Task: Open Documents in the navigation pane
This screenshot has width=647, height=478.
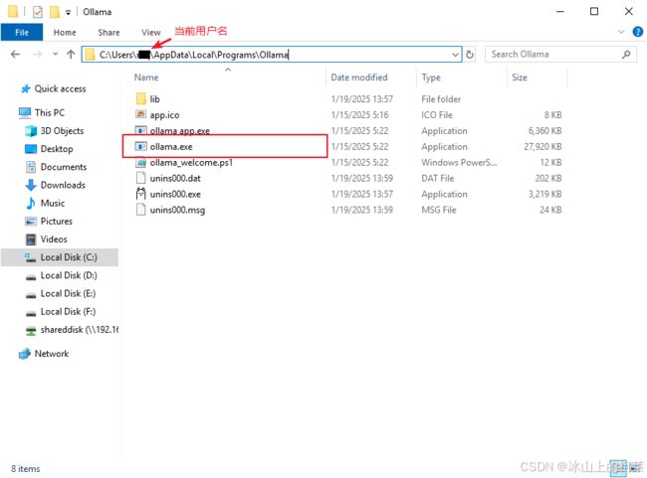Action: coord(64,167)
